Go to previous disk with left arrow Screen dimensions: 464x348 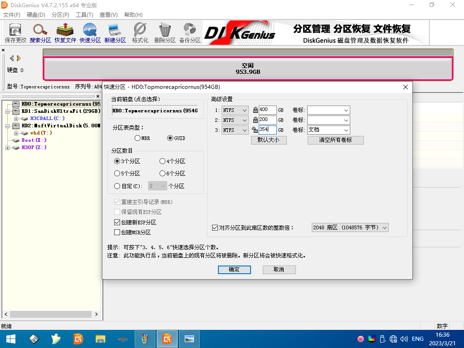[x=12, y=58]
